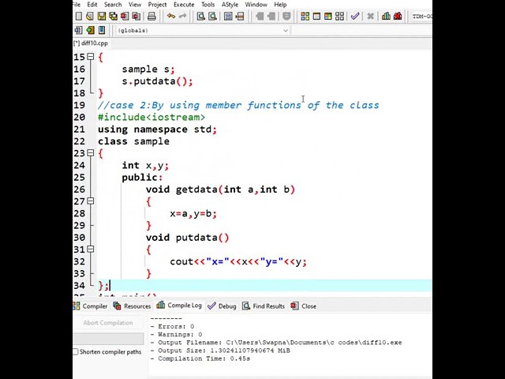The height and width of the screenshot is (379, 505).
Task: Toggle the Shorten compiler paths checkbox
Action: 76,351
